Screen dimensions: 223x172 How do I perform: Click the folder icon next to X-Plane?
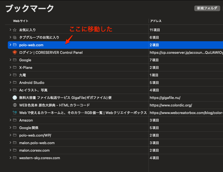tap(15, 67)
